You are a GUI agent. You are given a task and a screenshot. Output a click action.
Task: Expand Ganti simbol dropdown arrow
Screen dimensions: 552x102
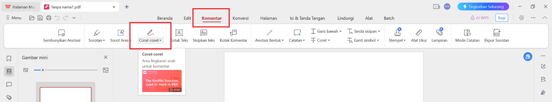coord(378,40)
